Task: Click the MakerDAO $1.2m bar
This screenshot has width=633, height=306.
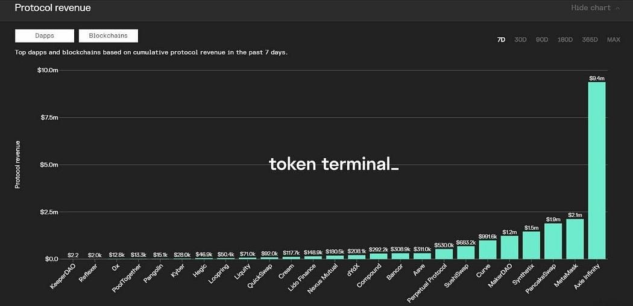Action: [509, 248]
